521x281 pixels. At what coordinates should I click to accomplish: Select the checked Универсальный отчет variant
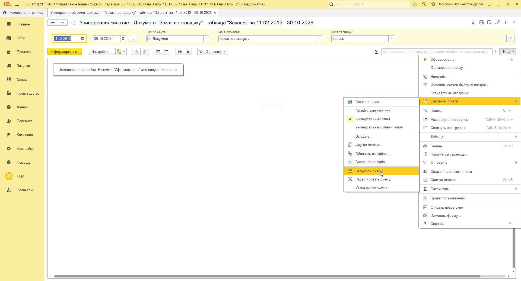click(373, 119)
